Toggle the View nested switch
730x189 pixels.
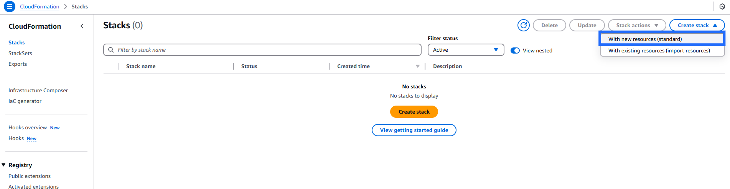pyautogui.click(x=515, y=51)
